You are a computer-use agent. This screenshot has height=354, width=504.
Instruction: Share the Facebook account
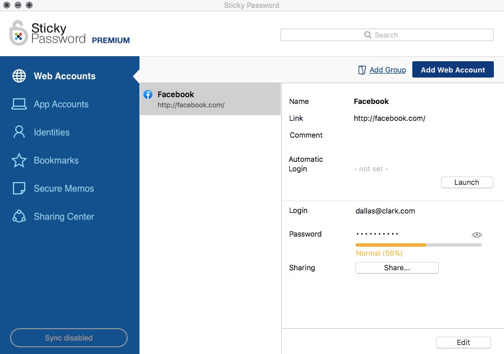click(397, 267)
